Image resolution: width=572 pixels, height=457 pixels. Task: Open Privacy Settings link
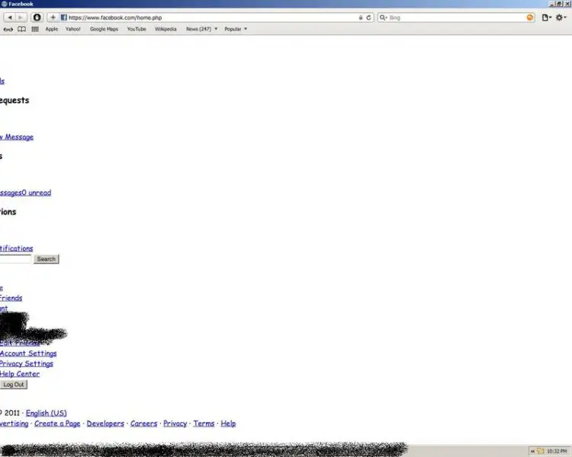point(26,364)
